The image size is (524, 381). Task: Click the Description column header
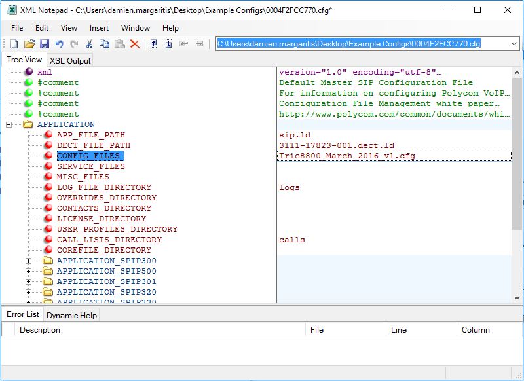tap(40, 330)
